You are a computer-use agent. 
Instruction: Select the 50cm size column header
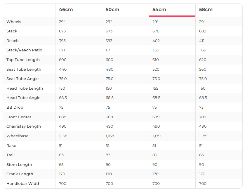tap(112, 10)
